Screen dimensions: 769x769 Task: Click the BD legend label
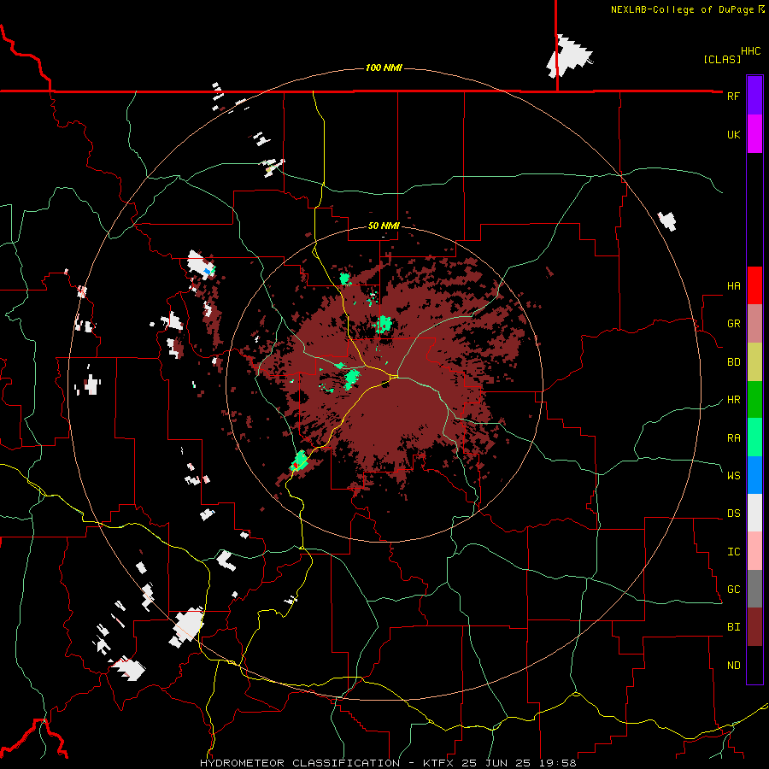pos(733,362)
